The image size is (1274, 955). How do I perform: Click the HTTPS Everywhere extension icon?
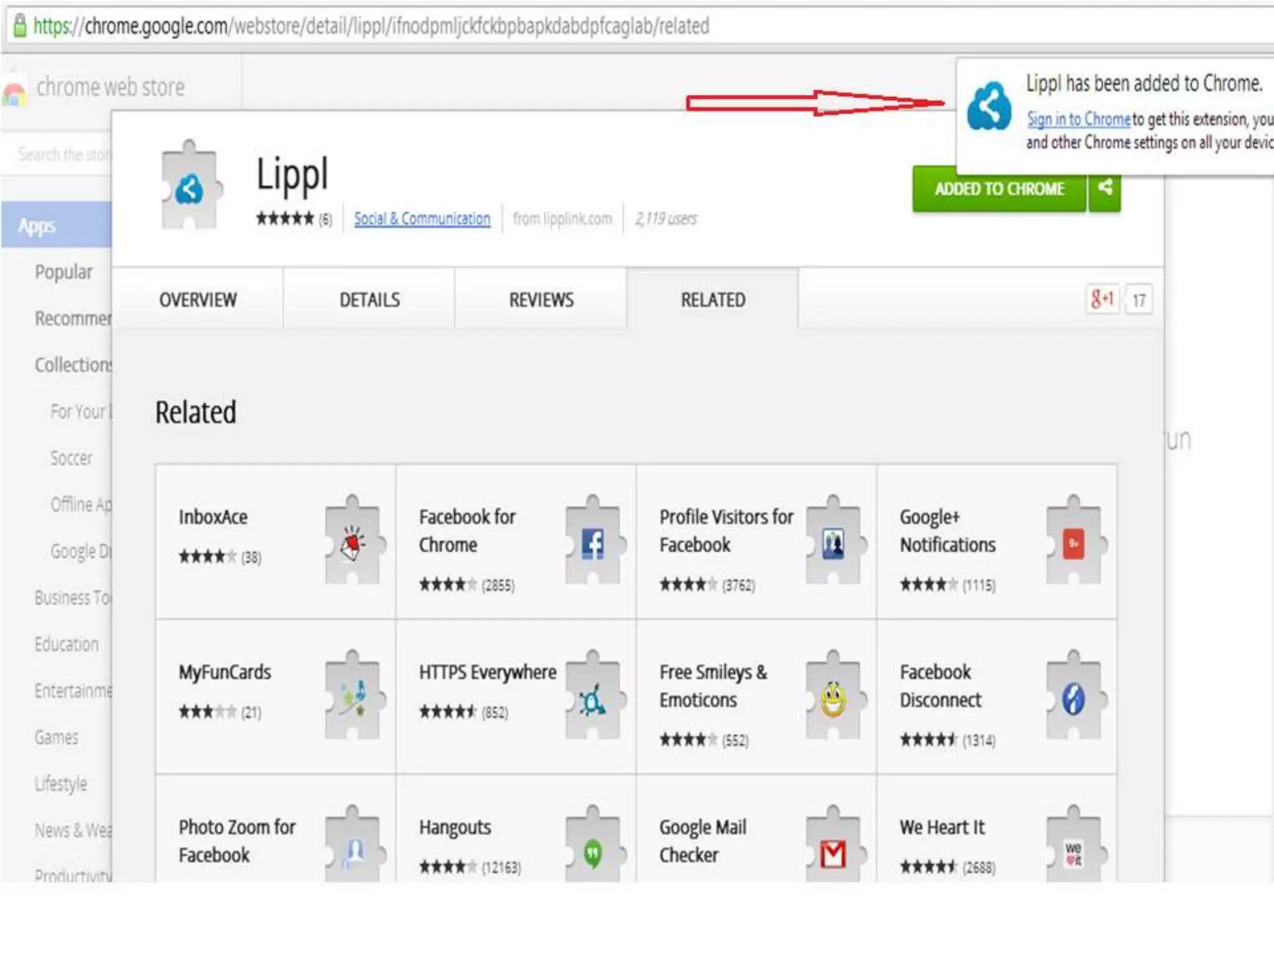coord(593,699)
